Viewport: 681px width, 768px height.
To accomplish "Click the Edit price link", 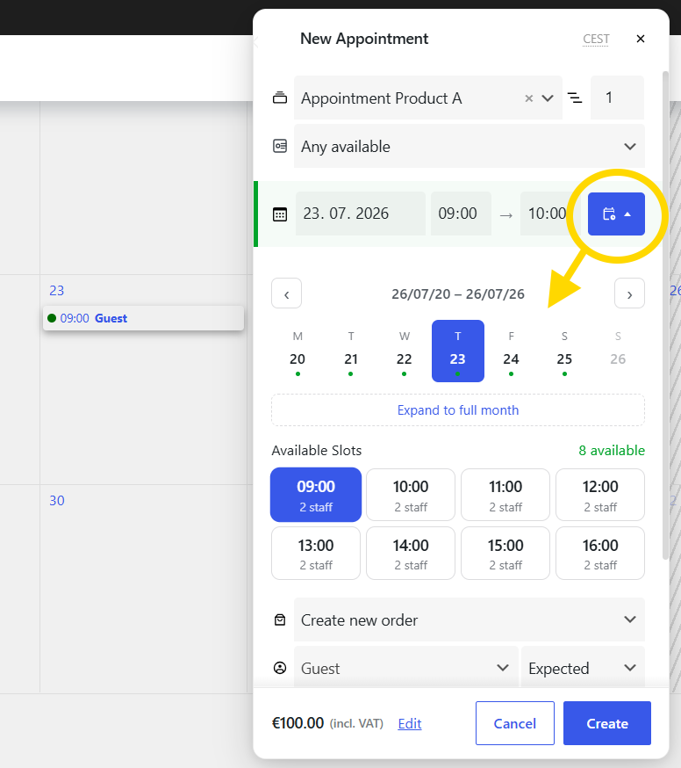I will 410,723.
